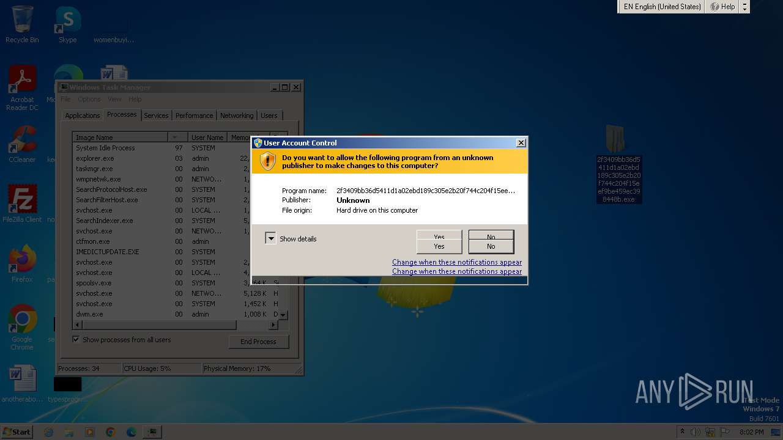
Task: Click the UAC shield icon in title bar
Action: coord(258,143)
